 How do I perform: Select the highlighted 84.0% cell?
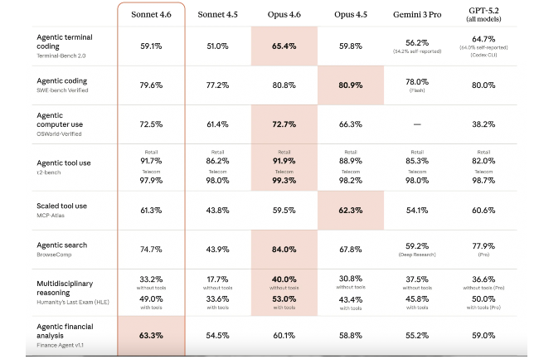pyautogui.click(x=284, y=249)
